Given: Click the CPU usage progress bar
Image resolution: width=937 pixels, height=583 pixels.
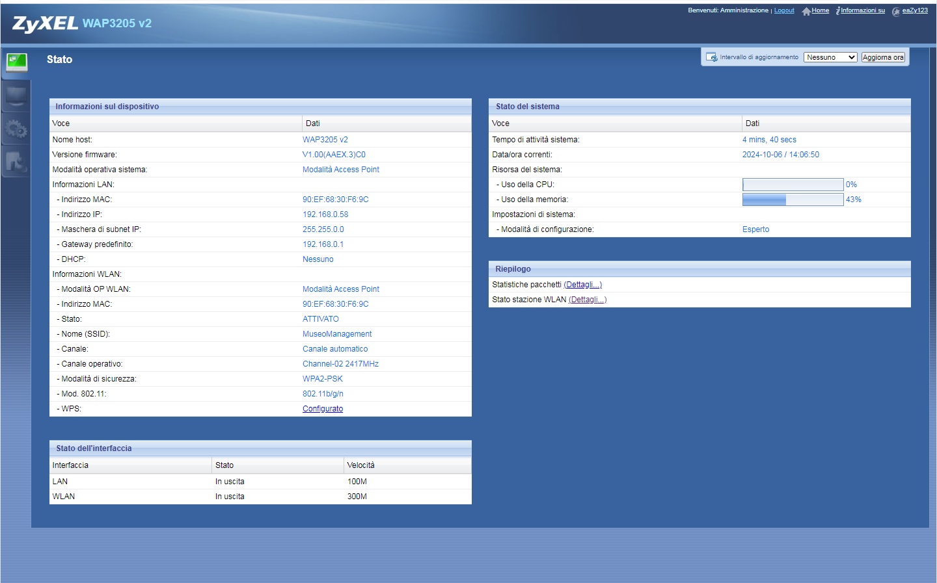Looking at the screenshot, I should click(793, 185).
